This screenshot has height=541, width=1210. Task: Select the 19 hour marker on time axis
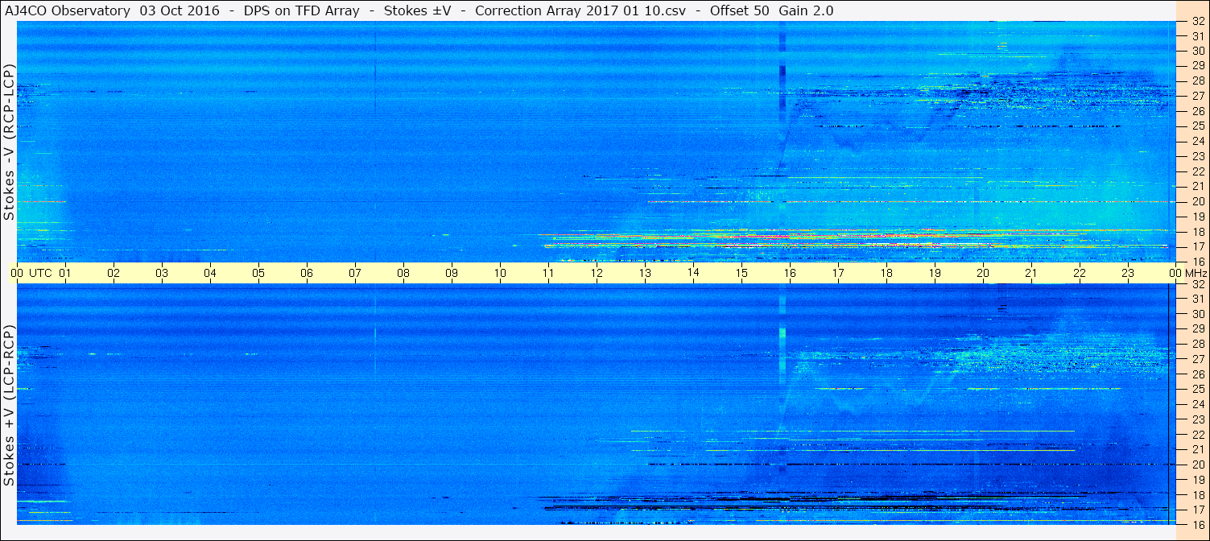(x=934, y=273)
